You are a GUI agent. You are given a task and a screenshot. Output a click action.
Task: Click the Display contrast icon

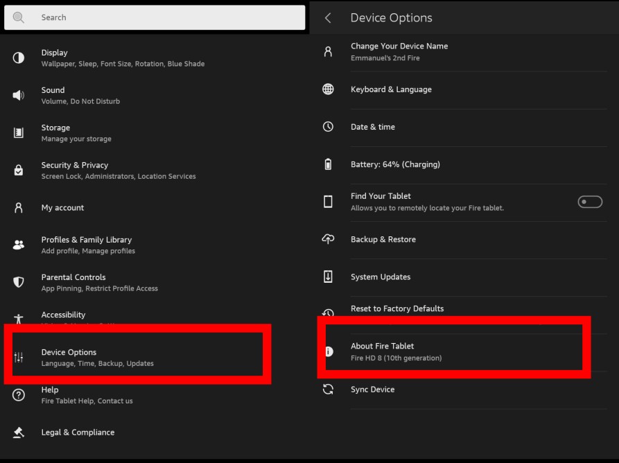19,58
